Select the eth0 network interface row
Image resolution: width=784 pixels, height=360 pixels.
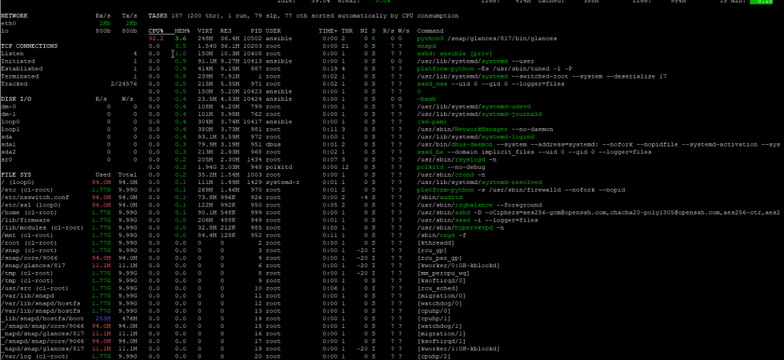[x=69, y=23]
